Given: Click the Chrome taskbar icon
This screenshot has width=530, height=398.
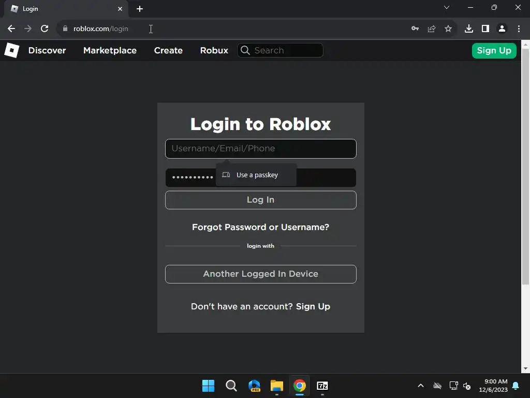Looking at the screenshot, I should 300,386.
